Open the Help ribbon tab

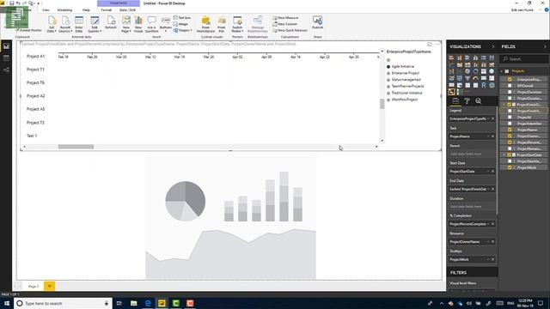[86, 9]
